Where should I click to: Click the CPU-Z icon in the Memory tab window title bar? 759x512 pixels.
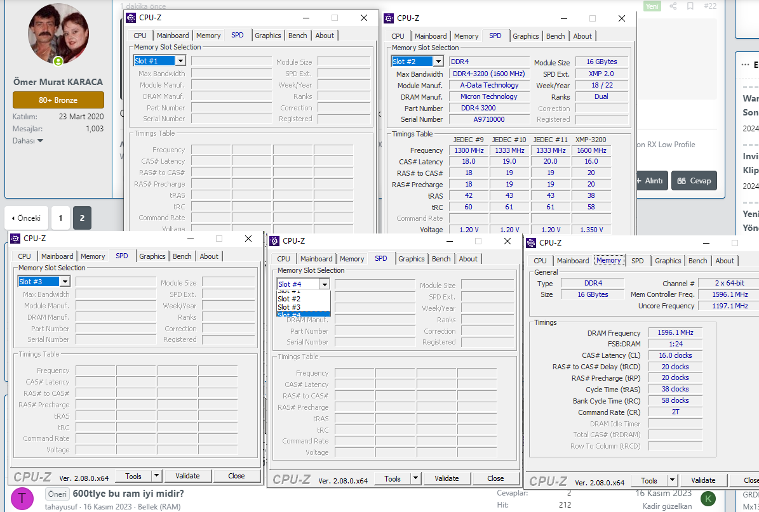tap(531, 243)
